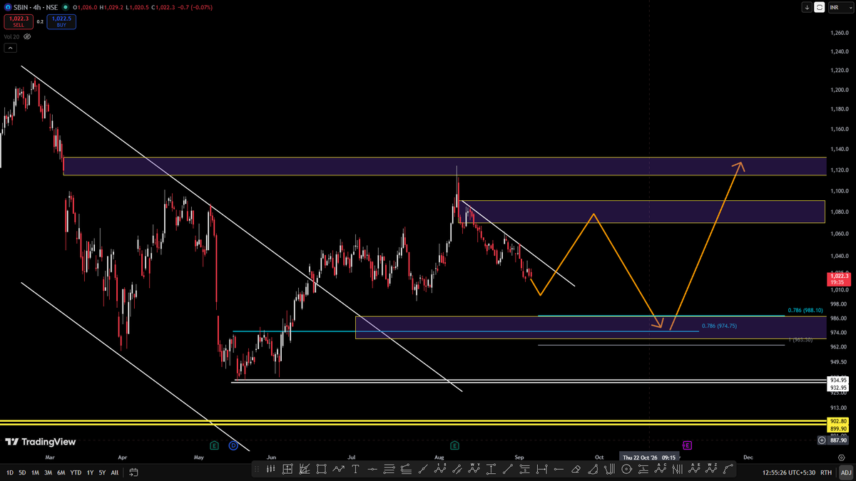
Task: Select the YTD date range
Action: (x=76, y=472)
